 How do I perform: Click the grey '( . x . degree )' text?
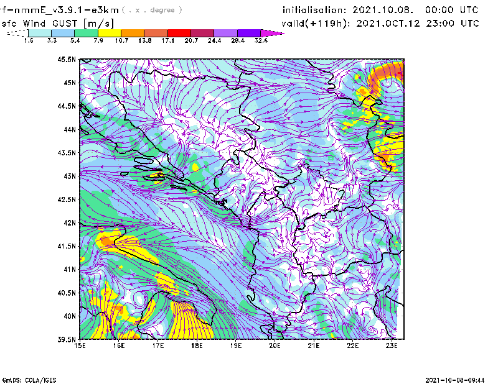click(x=152, y=10)
